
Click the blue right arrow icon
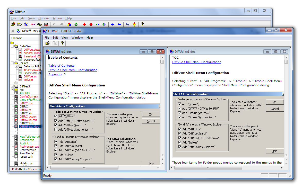(x=113, y=24)
